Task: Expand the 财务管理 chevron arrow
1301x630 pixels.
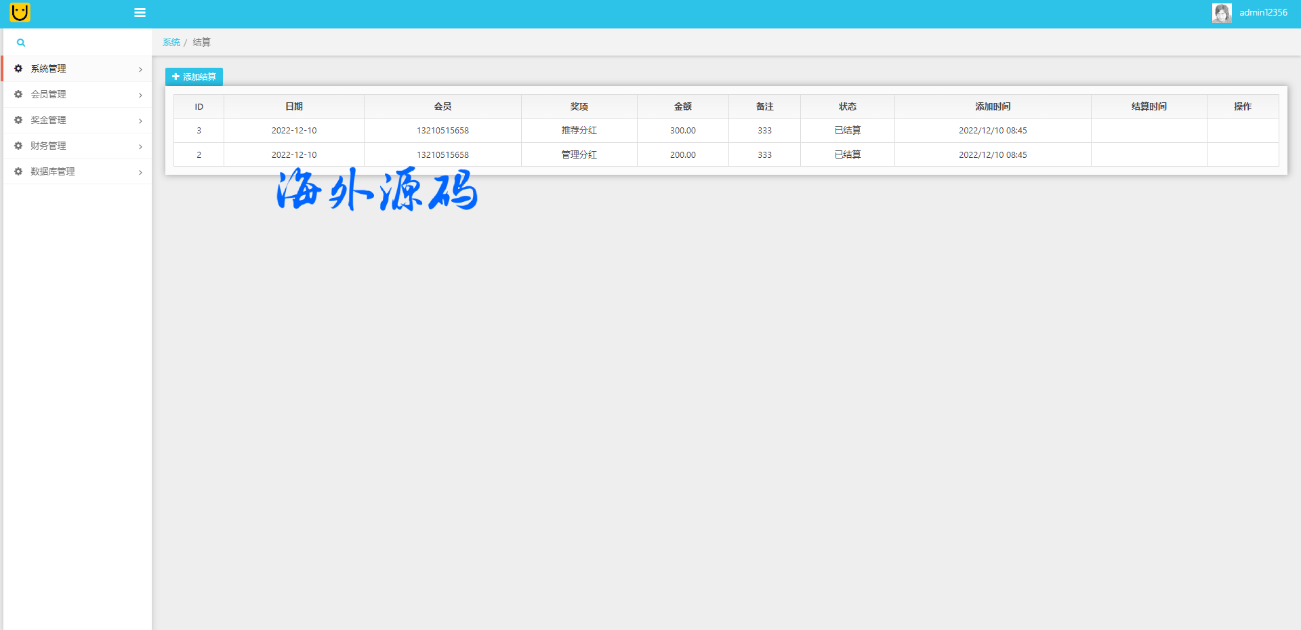Action: [x=140, y=146]
